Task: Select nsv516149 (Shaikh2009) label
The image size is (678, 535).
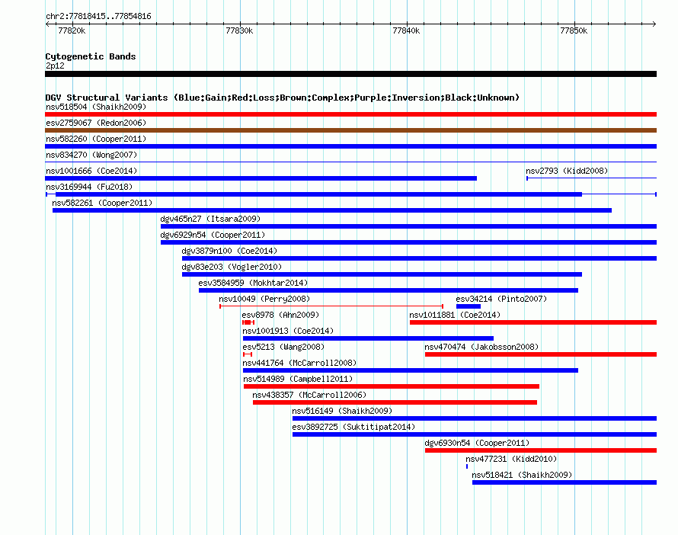Action: pos(342,411)
